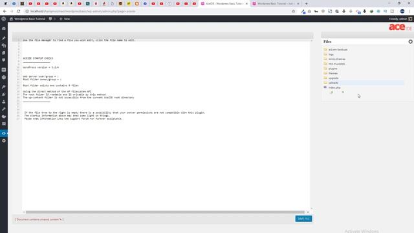Image resolution: width=414 pixels, height=233 pixels.
Task: Click the gear icon below AceIDE in sidebar
Action: pos(4,141)
